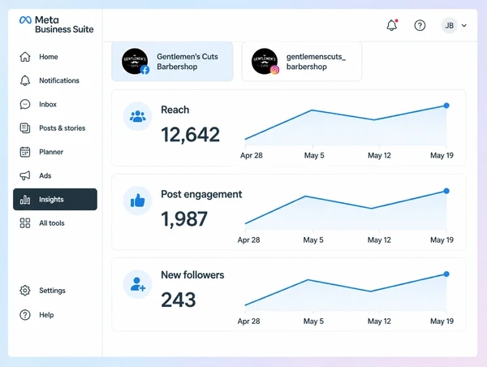The height and width of the screenshot is (367, 487).
Task: Click the Posts & stories icon
Action: pos(25,128)
